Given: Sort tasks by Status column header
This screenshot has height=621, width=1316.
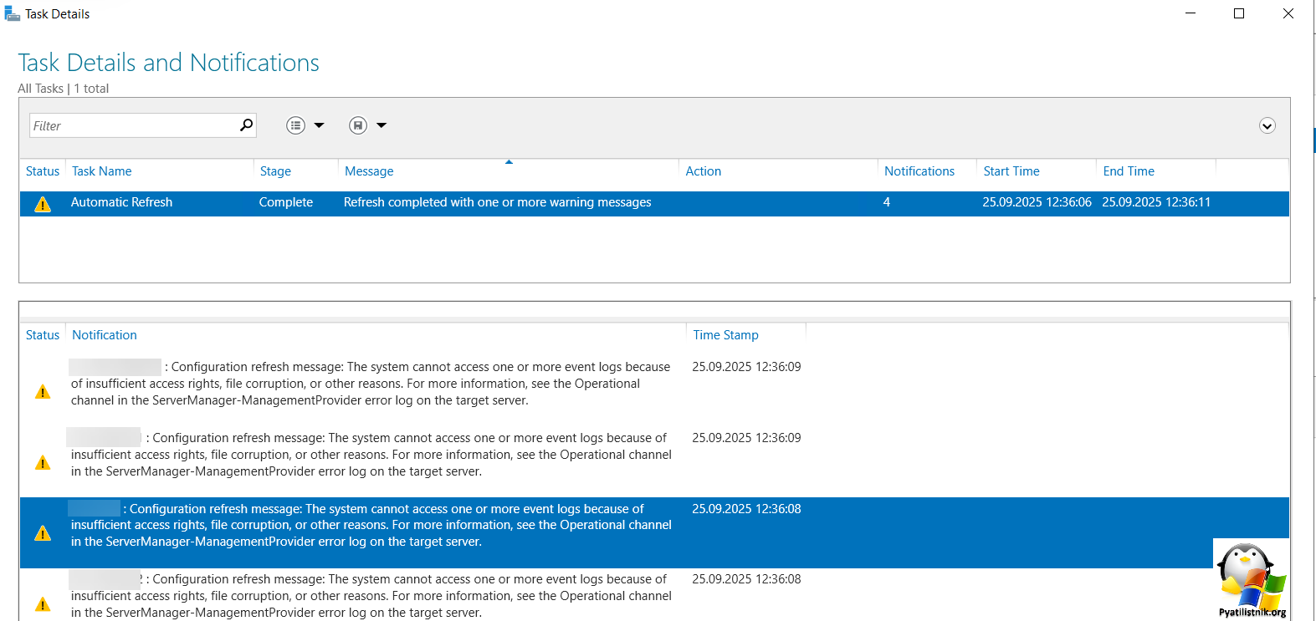Looking at the screenshot, I should 43,171.
